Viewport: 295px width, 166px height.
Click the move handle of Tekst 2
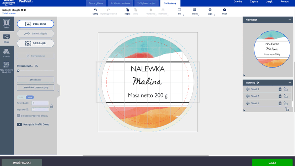point(248,96)
